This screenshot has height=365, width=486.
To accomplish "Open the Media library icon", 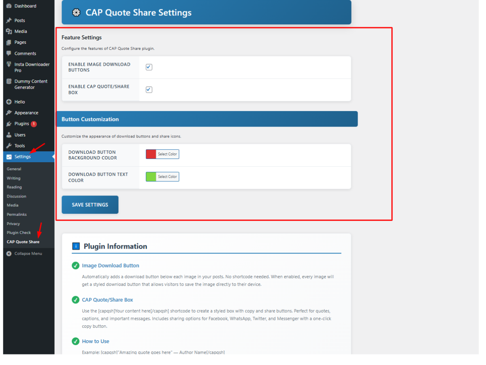I will (9, 31).
